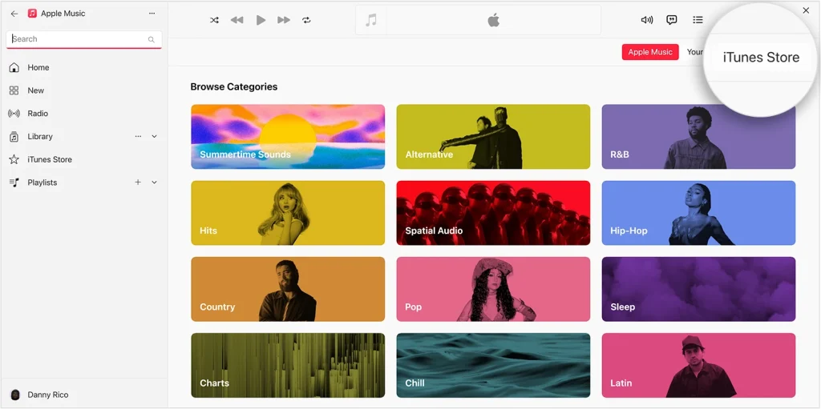The image size is (821, 409).
Task: Click the Library ellipsis options
Action: pos(138,136)
